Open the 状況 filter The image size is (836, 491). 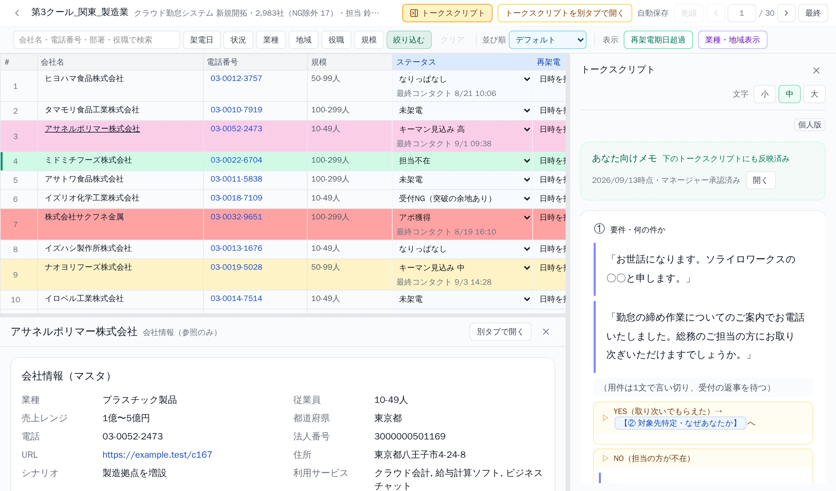238,40
